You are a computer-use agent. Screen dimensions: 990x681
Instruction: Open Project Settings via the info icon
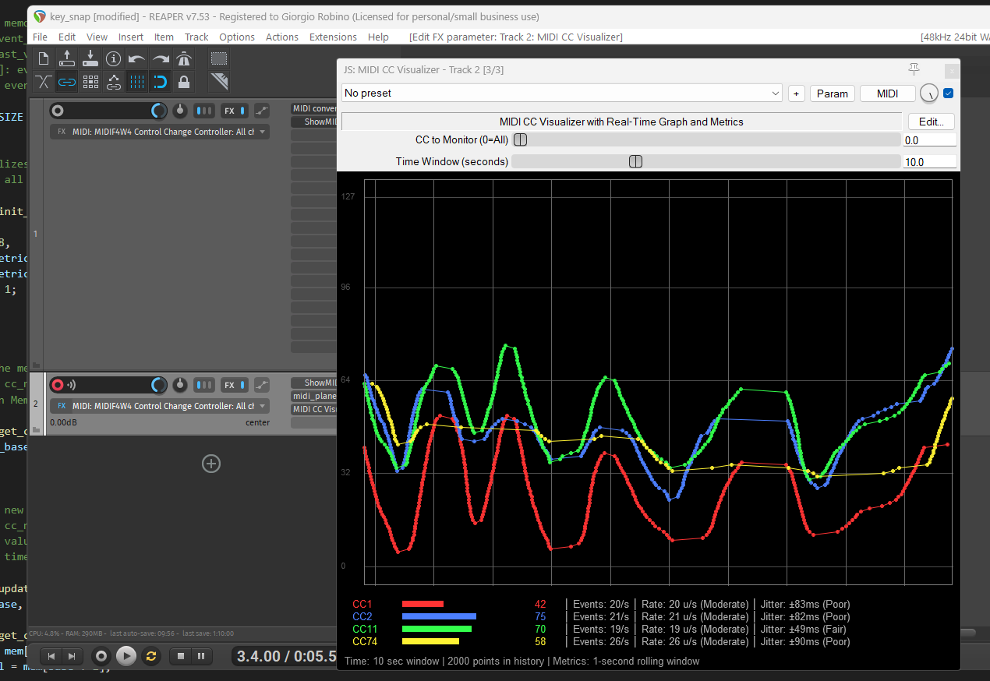click(x=114, y=58)
